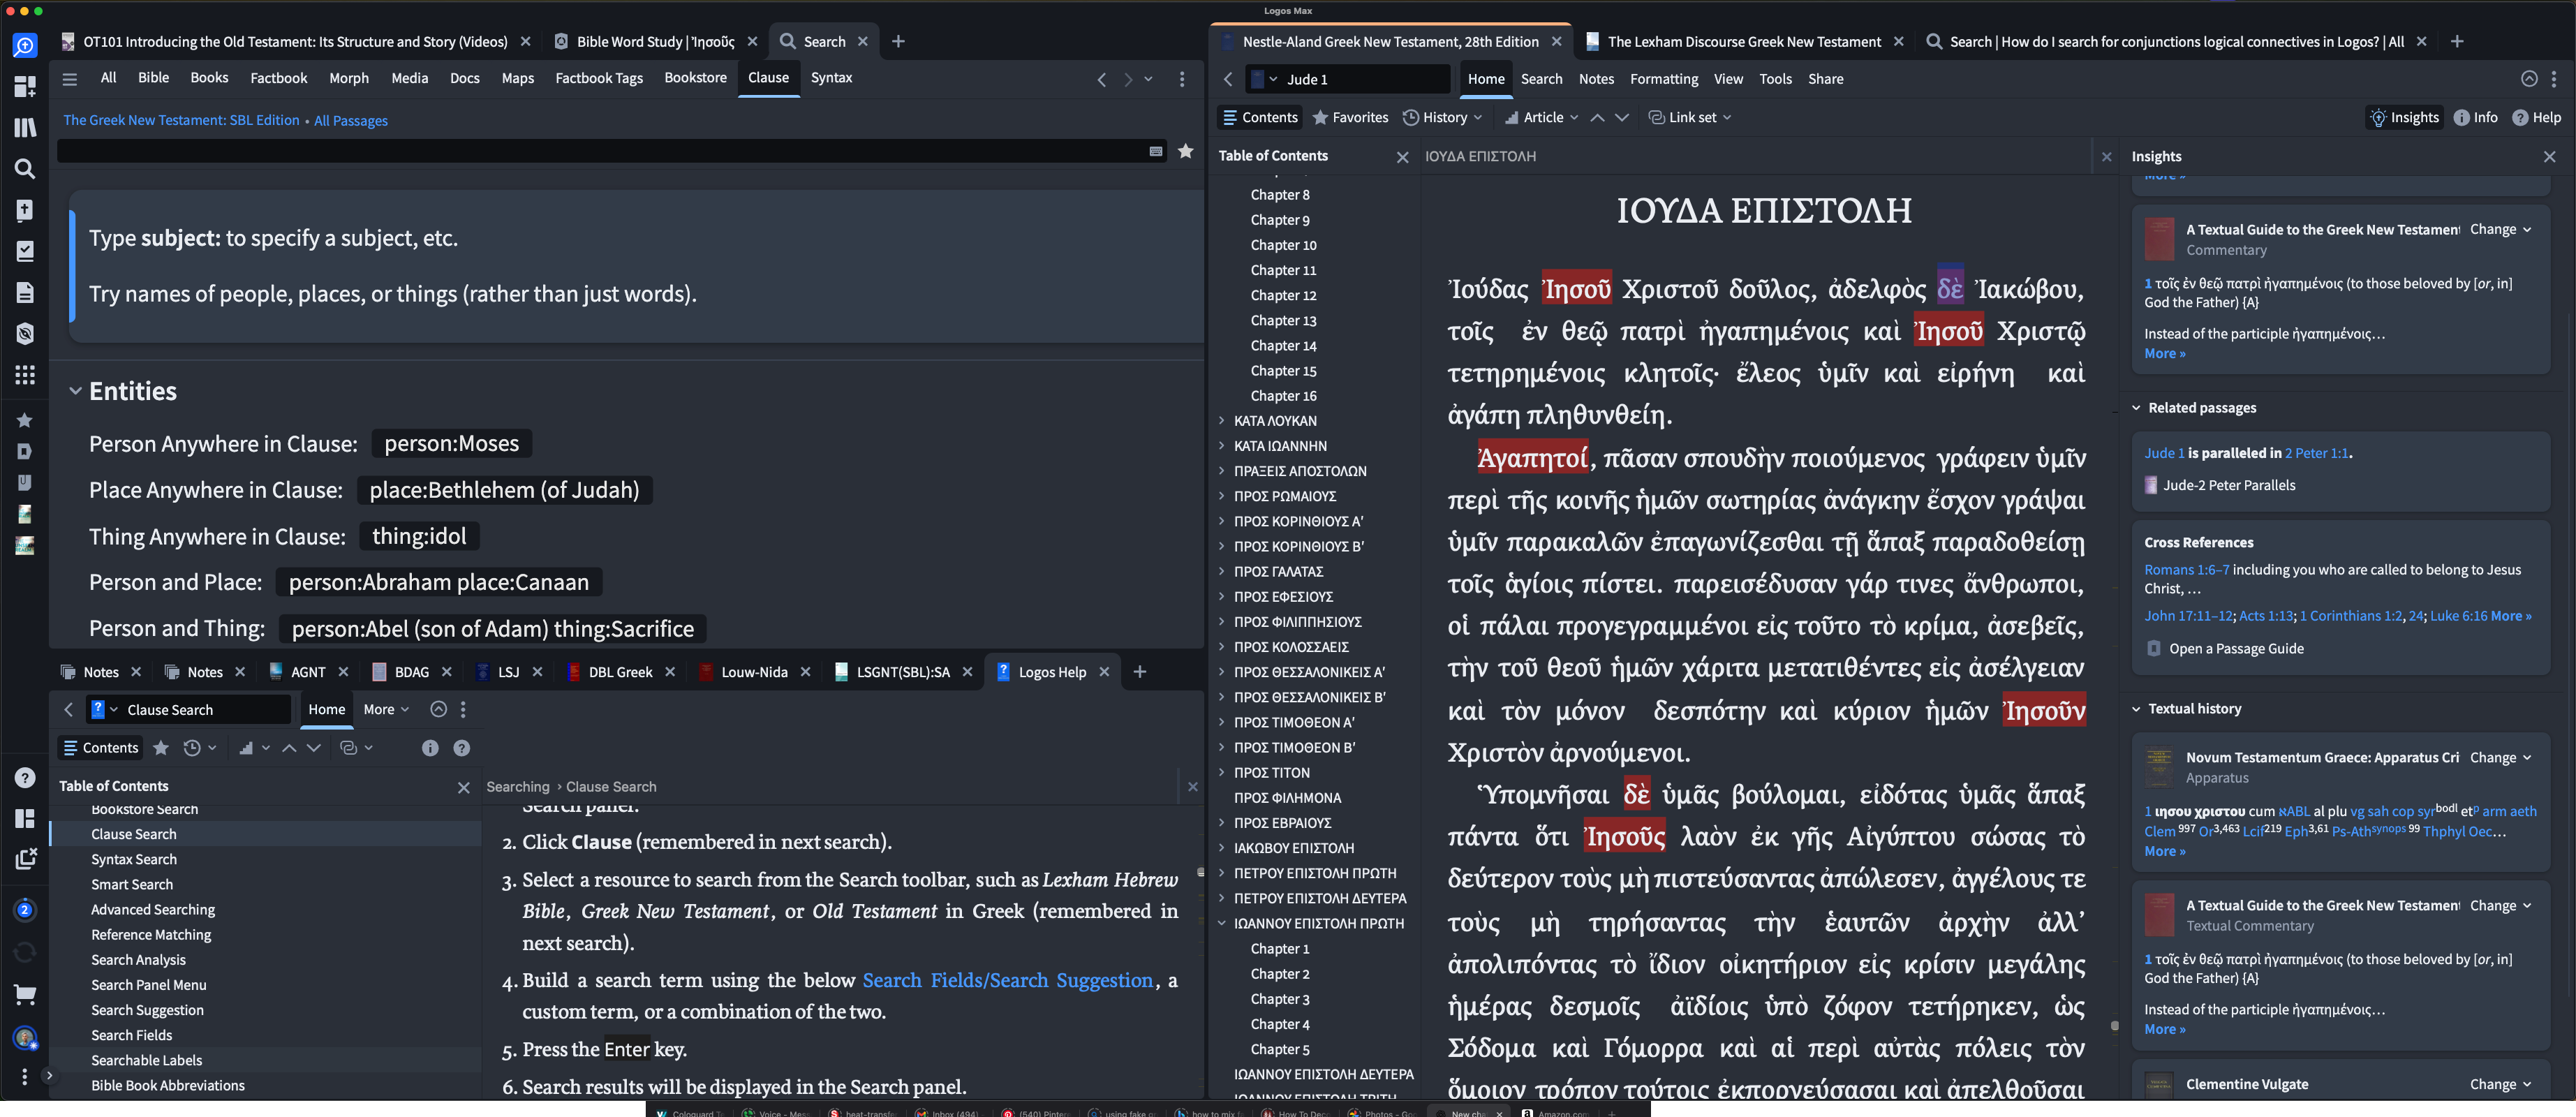Open the hamburger menu in Search panel
This screenshot has width=2576, height=1117.
point(69,78)
